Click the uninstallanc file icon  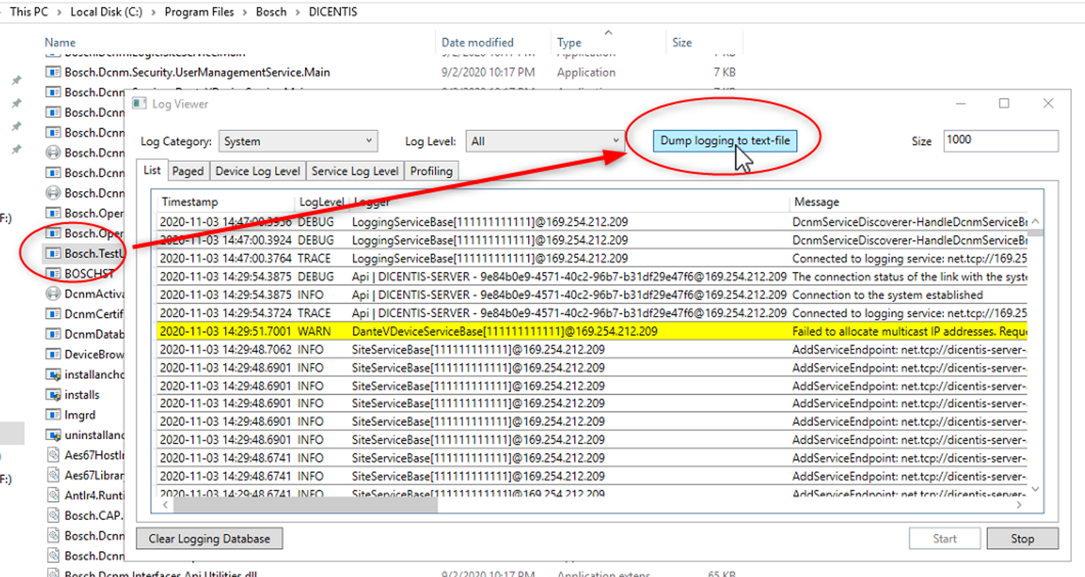pos(53,435)
